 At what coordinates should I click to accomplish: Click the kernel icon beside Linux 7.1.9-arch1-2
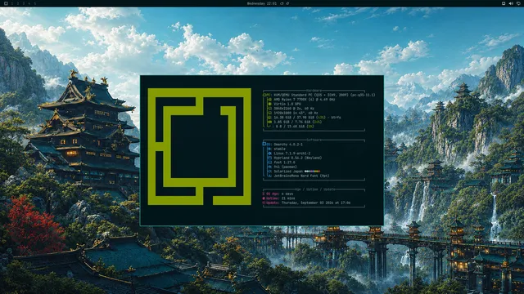(x=269, y=154)
